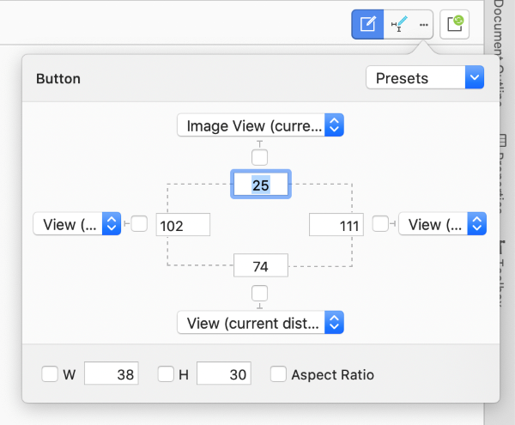Expand the left View neighbor dropdown
The image size is (515, 425).
(x=76, y=224)
